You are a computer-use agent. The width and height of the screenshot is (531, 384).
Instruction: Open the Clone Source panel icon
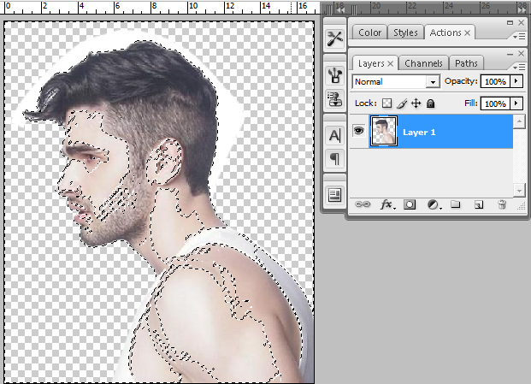click(334, 99)
